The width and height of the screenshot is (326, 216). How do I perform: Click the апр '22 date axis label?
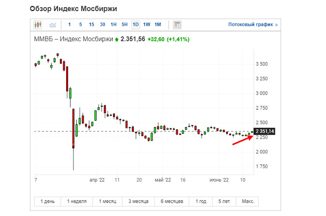(97, 180)
